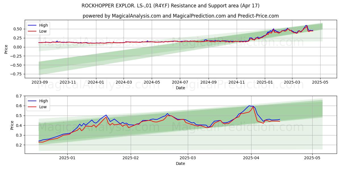Screen dimensions: 341x170
Task: Click top chart x-tick '2024-07'
Action: [x=180, y=82]
